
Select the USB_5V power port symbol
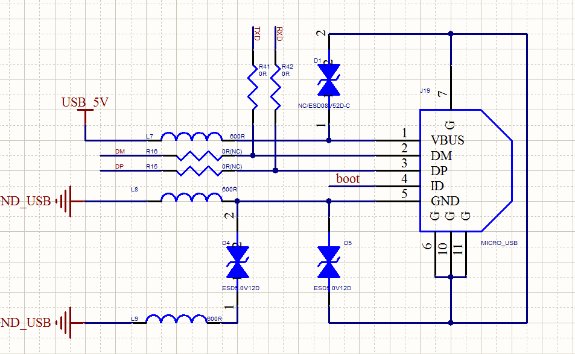coord(86,117)
